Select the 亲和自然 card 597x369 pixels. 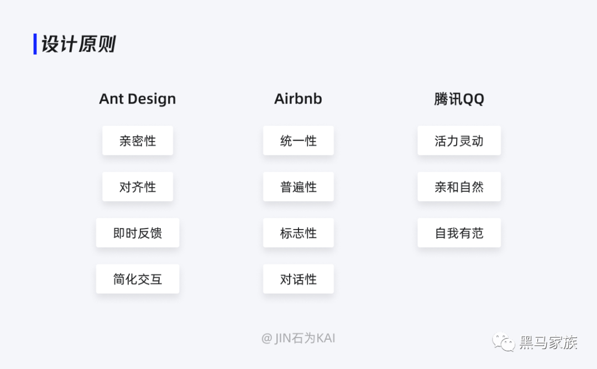click(459, 187)
